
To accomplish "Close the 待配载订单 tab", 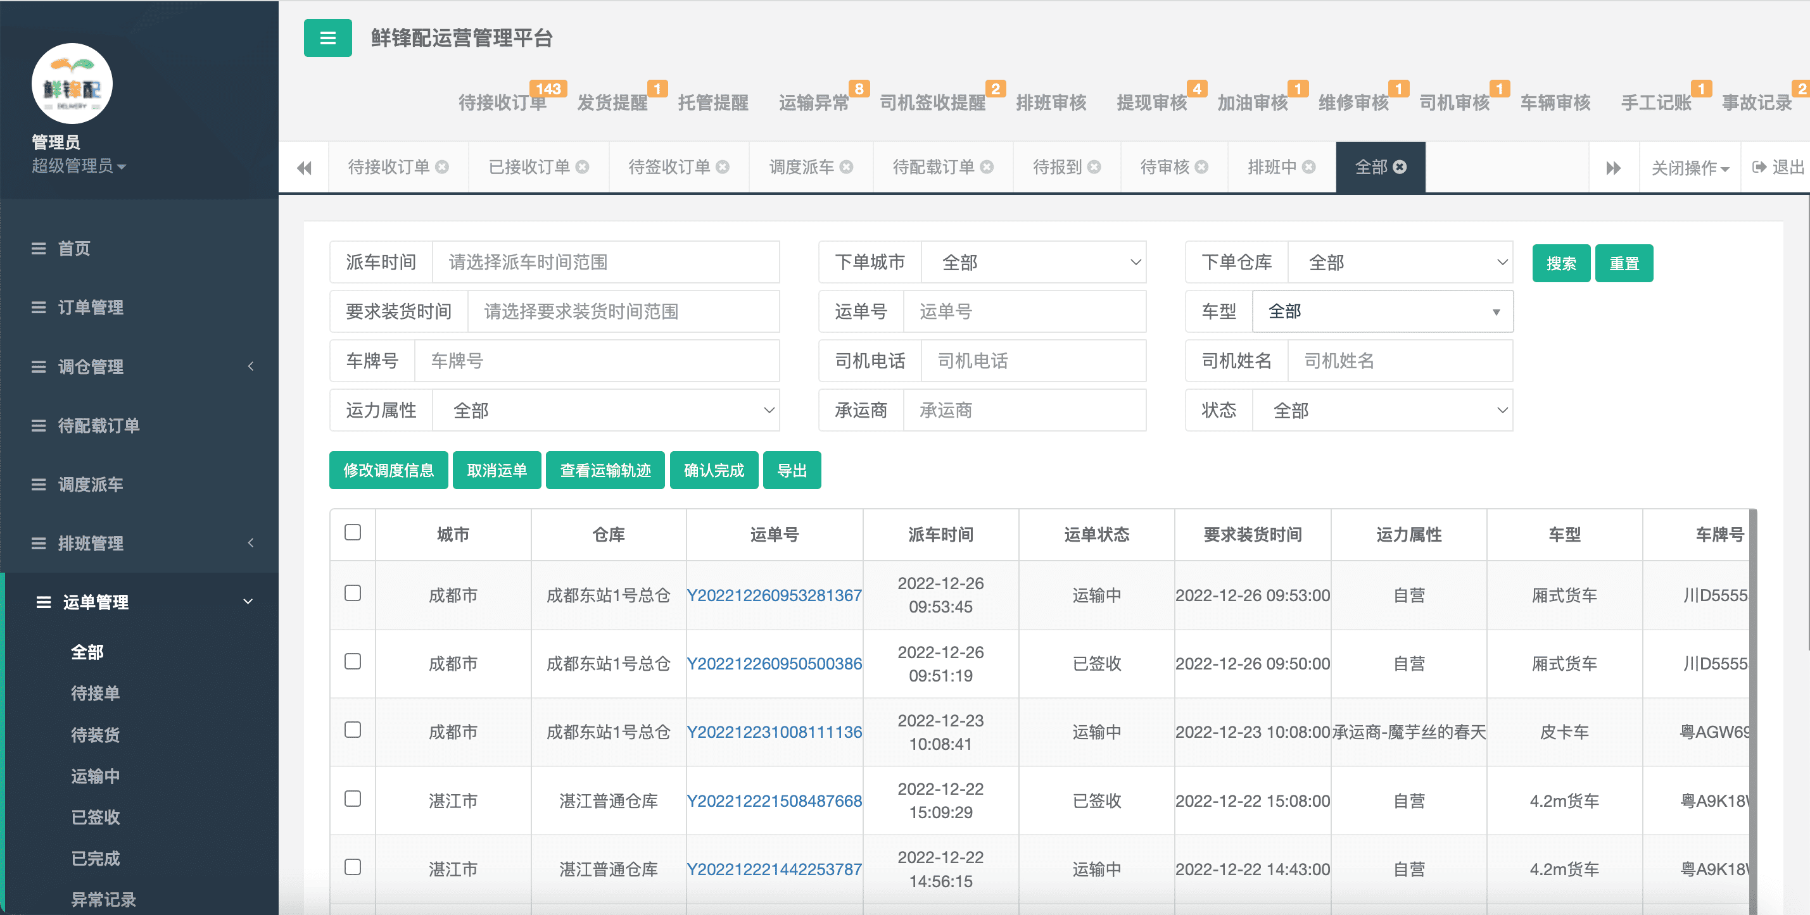I will point(987,167).
